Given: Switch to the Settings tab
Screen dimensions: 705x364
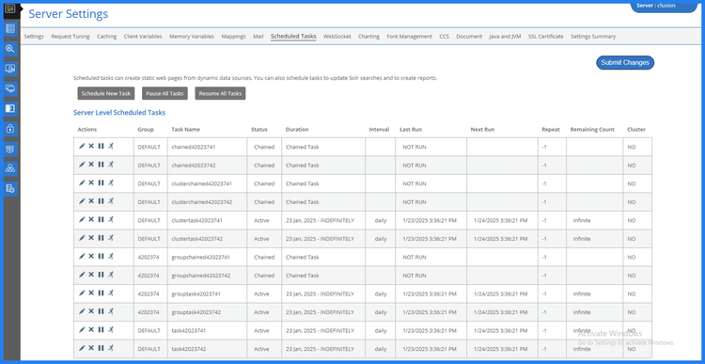Looking at the screenshot, I should coord(34,37).
